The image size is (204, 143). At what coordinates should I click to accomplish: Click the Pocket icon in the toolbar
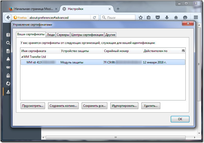point(158,17)
